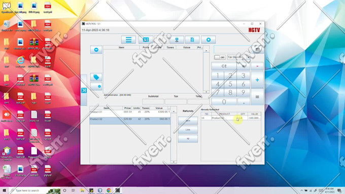Click the refund list scroll up arrow

click(x=174, y=111)
